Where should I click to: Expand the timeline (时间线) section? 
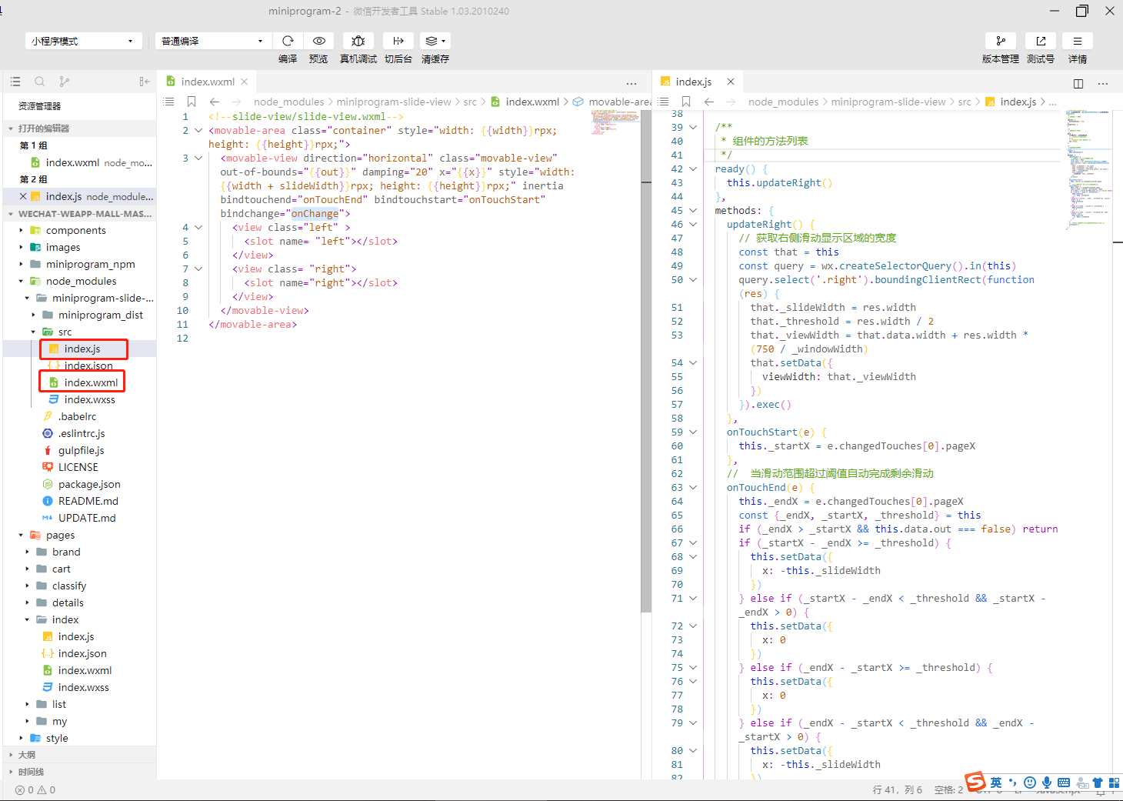coord(11,772)
